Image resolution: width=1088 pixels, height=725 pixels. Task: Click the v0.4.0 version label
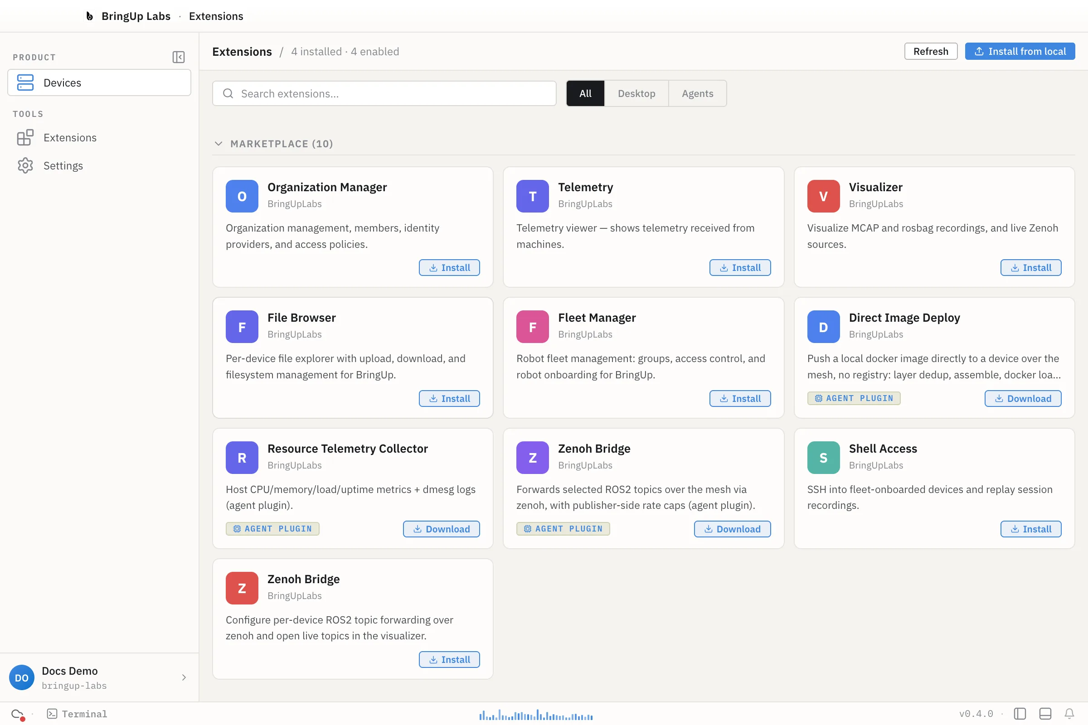(976, 714)
